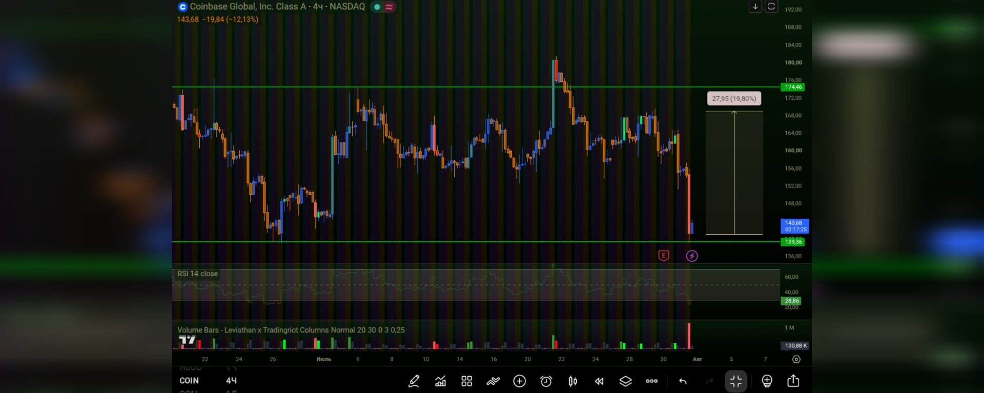Click the 192,00 price scale label

(x=793, y=9)
